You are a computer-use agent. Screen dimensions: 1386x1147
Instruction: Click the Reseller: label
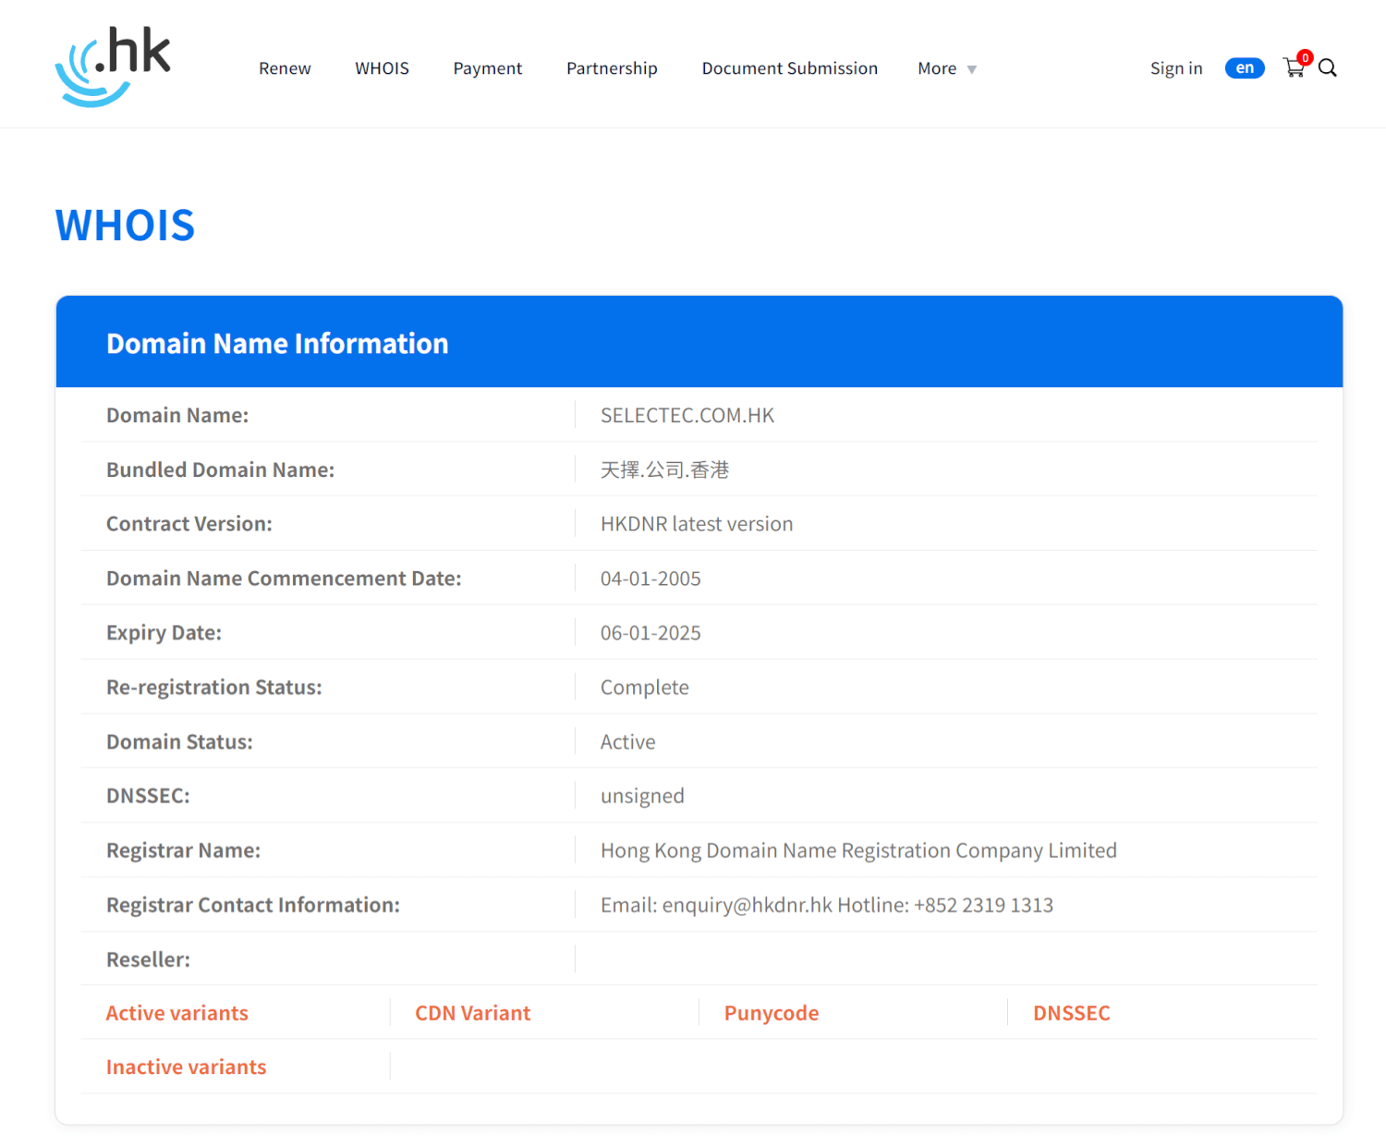(148, 959)
